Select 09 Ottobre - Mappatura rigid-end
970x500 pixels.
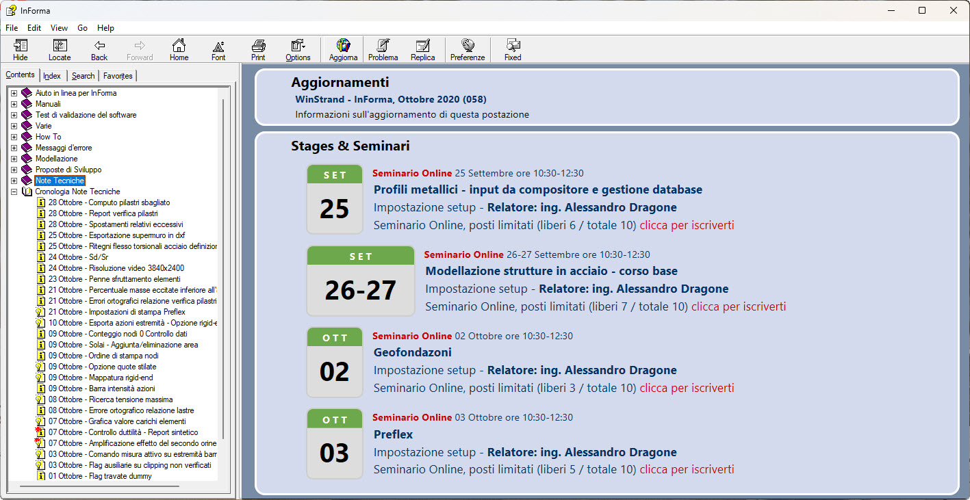tap(101, 378)
